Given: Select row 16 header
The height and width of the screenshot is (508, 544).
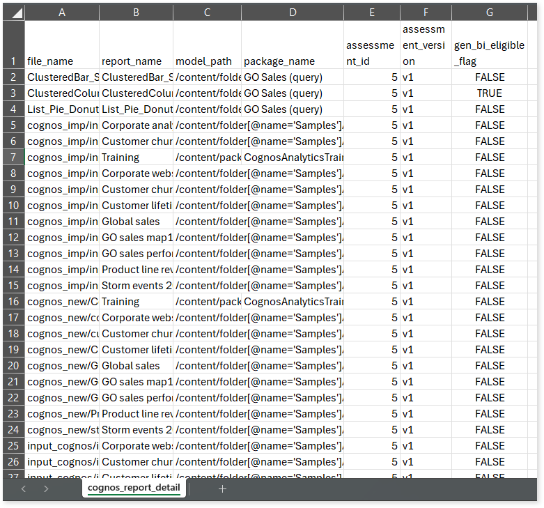Looking at the screenshot, I should [x=13, y=302].
